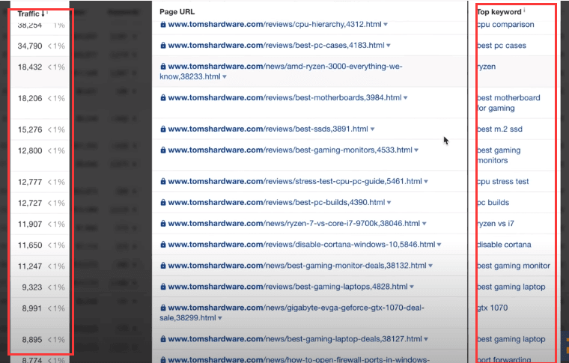Expand dropdown arrow beside best-ssds URL

[372, 129]
